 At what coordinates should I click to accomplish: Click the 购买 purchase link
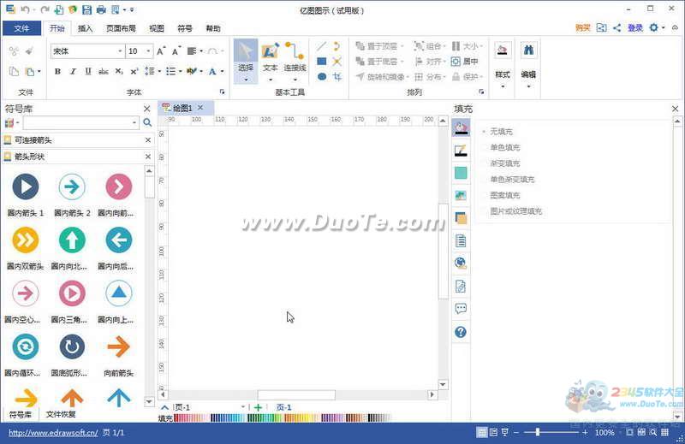tap(583, 28)
